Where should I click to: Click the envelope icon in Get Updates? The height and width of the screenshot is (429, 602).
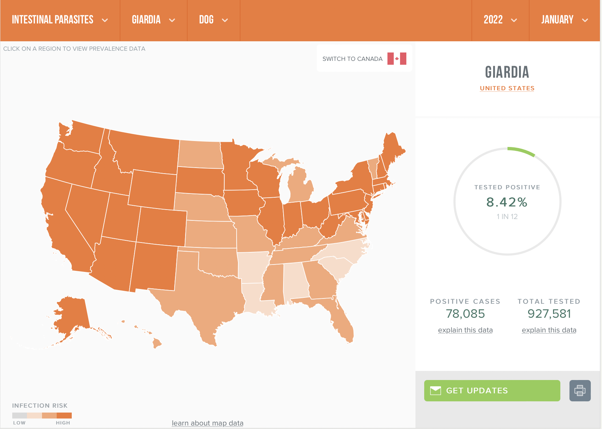(435, 391)
